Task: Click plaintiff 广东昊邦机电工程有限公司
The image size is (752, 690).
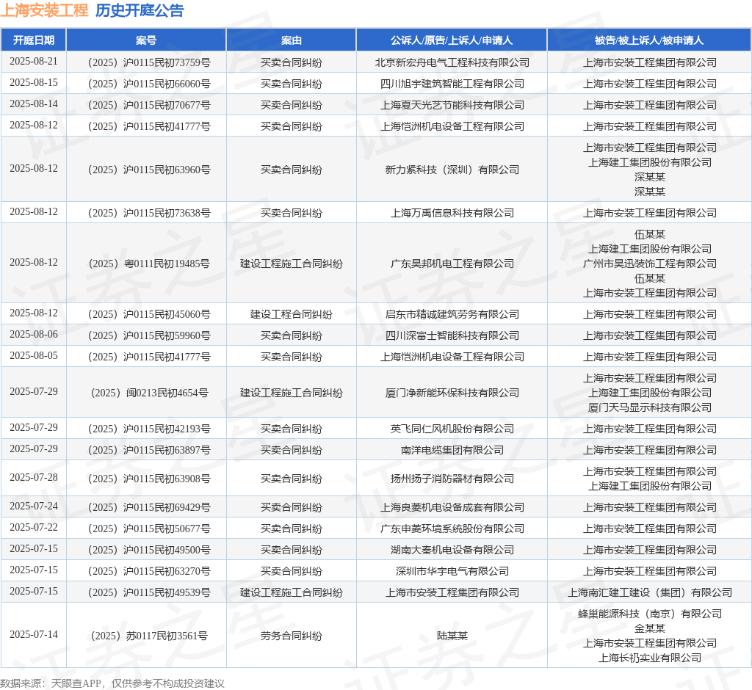Action: [452, 264]
